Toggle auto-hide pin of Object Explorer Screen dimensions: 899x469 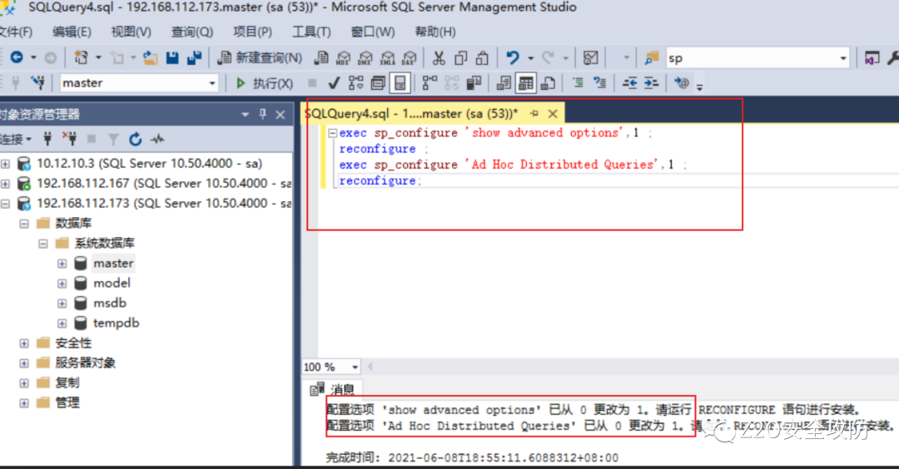pos(262,114)
